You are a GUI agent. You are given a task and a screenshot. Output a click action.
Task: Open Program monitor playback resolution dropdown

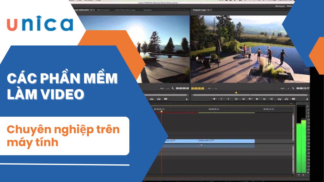click(x=285, y=88)
